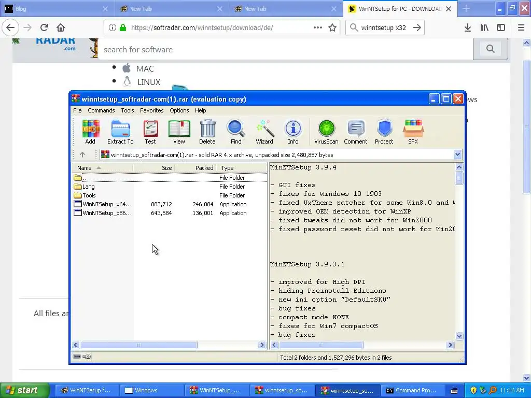Sort file list by Type column
The width and height of the screenshot is (531, 398).
pos(241,168)
